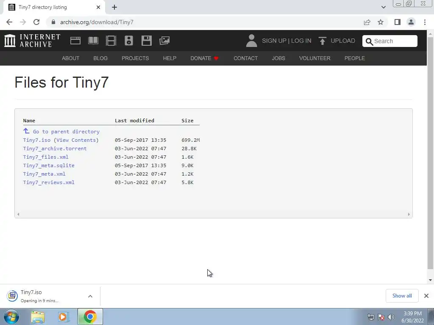Viewport: 434px width, 325px height.
Task: Click the Tiny7.iso download file icon
Action: click(12, 296)
